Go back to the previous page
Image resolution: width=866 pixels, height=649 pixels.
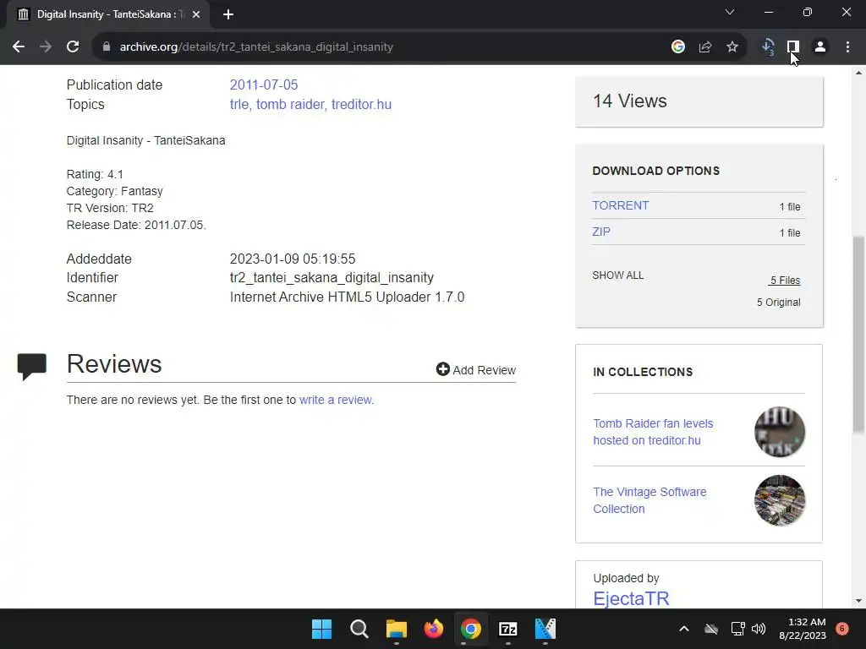[x=19, y=47]
